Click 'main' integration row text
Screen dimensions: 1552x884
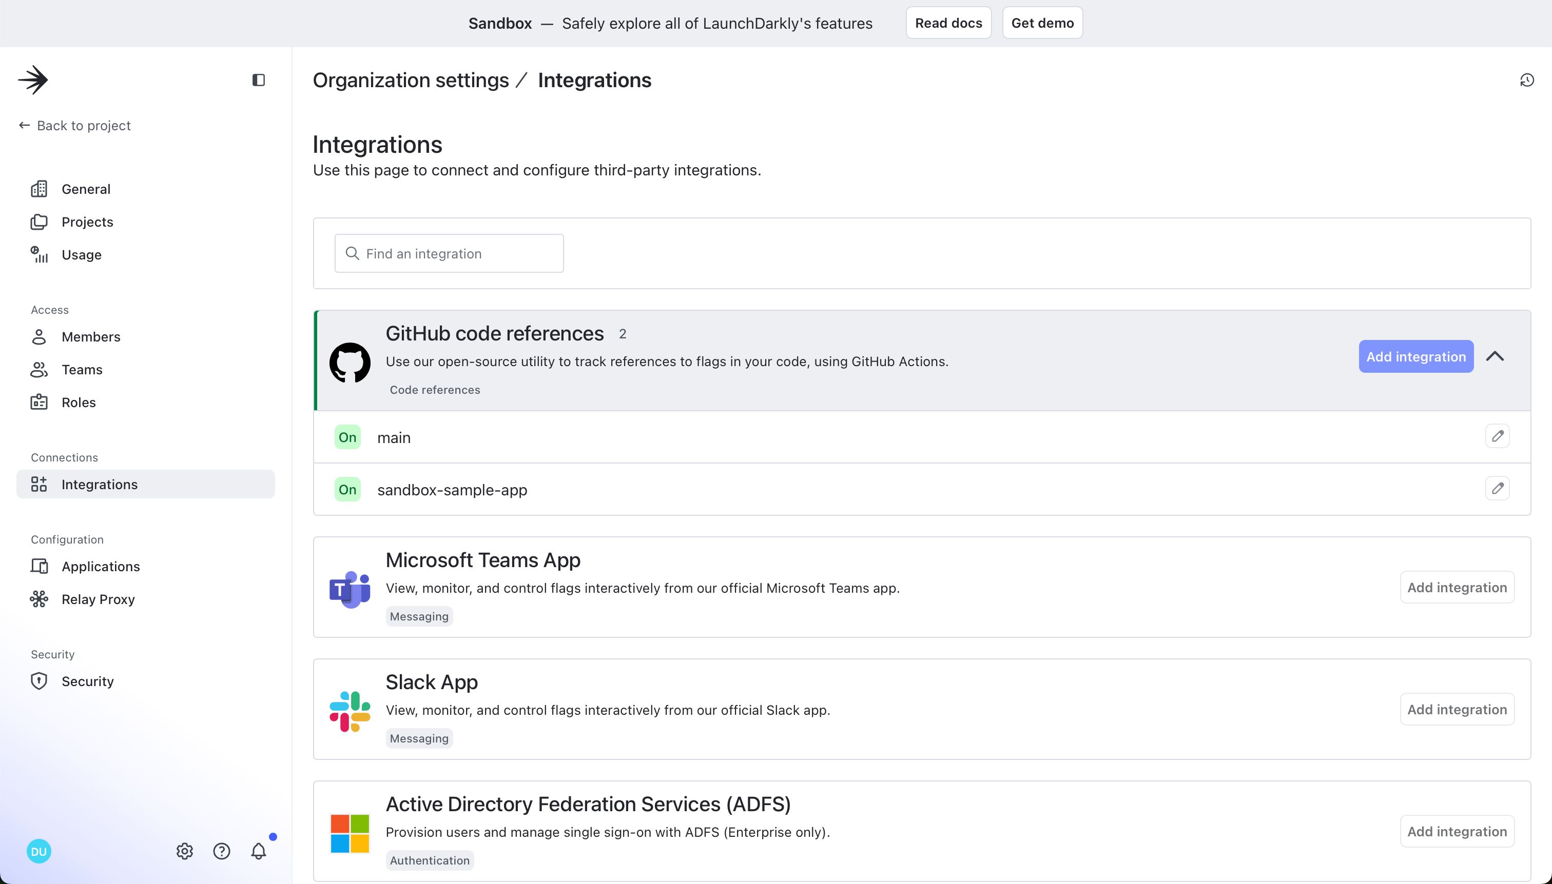click(x=394, y=438)
